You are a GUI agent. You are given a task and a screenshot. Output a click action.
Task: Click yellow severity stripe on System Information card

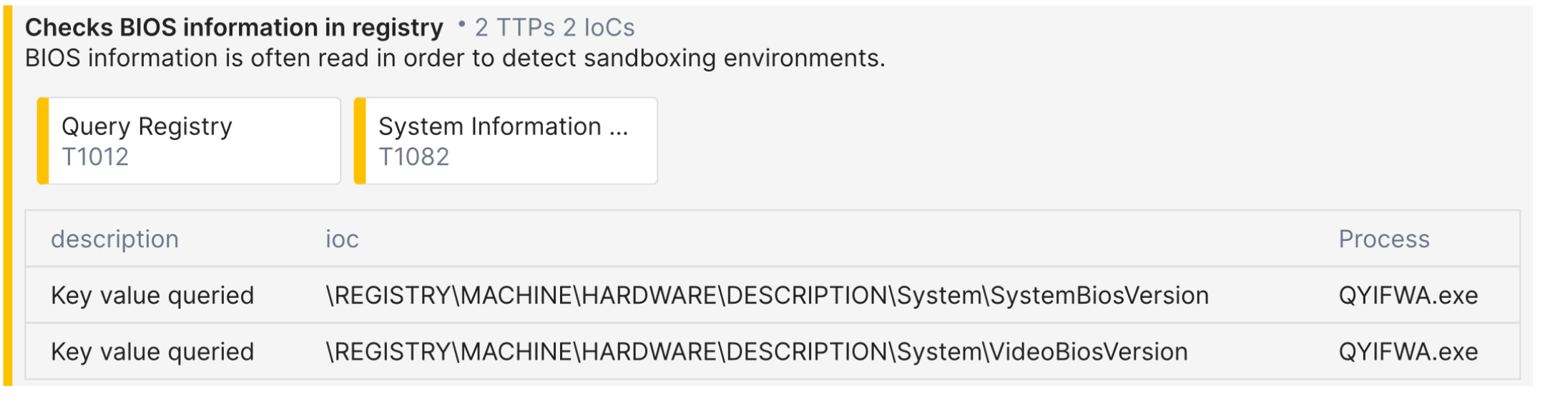(360, 141)
